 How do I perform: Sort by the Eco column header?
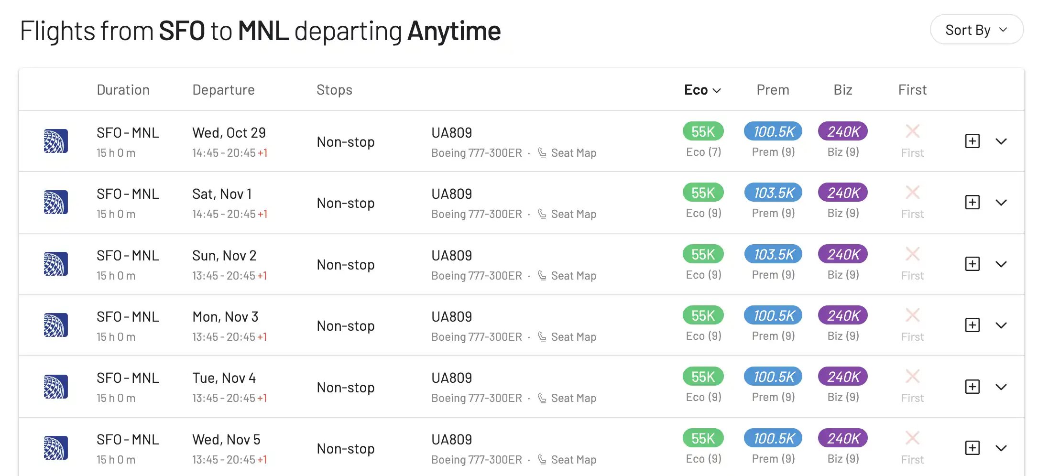pos(702,90)
